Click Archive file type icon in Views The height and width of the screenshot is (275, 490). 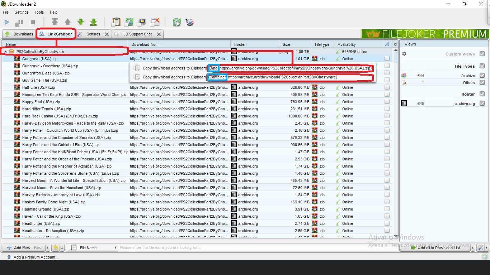click(x=404, y=76)
